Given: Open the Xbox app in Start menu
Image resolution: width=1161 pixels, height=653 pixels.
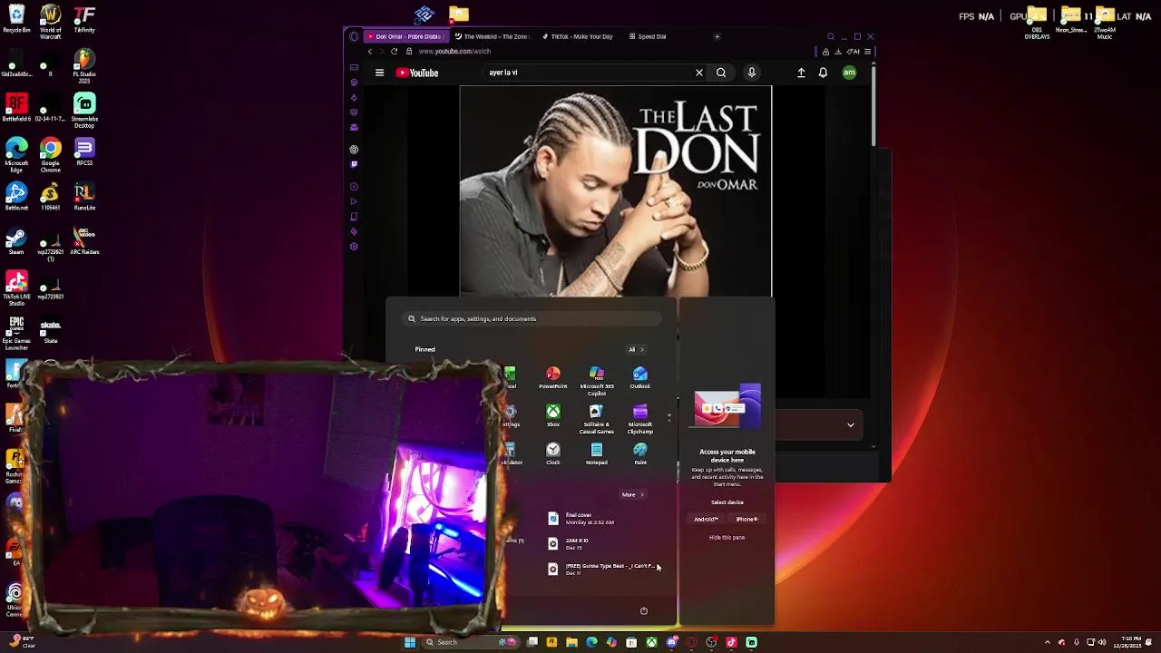Looking at the screenshot, I should coord(552,416).
